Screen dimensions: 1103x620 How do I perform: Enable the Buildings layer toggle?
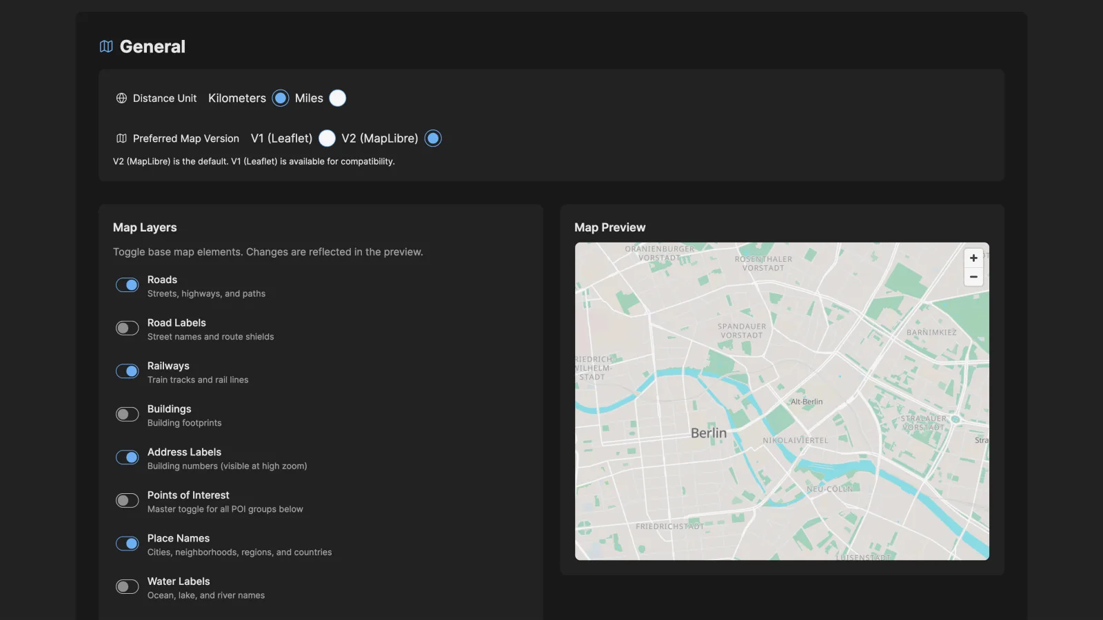click(127, 414)
